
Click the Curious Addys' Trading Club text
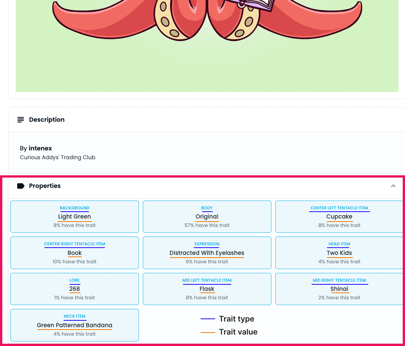(57, 157)
